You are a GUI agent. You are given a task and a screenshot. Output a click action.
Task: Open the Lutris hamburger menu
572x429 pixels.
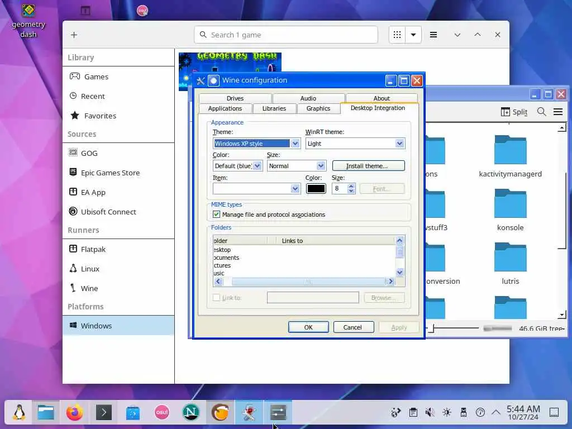tap(433, 35)
